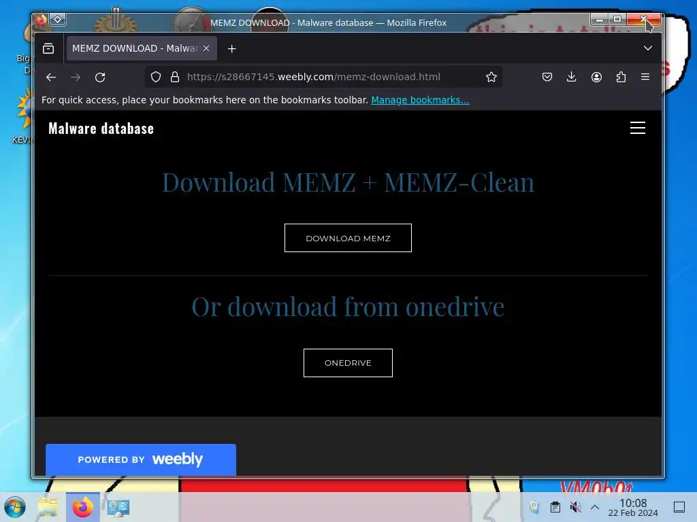Open the tracking protection shield icon
697x522 pixels.
pos(156,77)
